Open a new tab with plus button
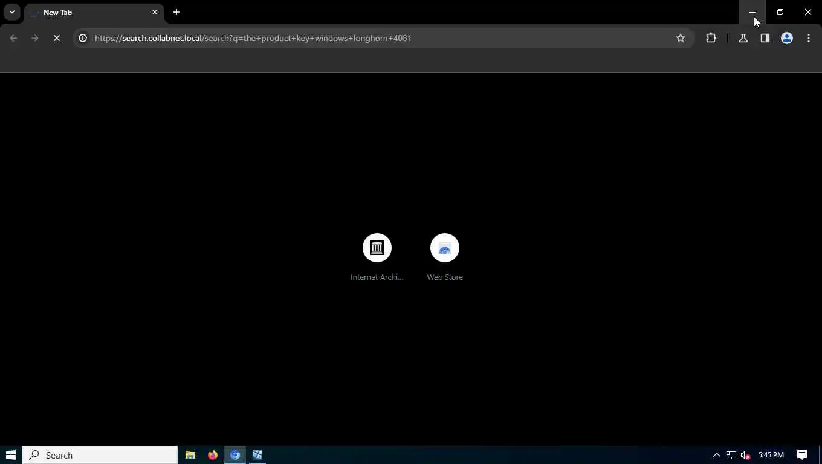This screenshot has width=822, height=464. pos(176,12)
